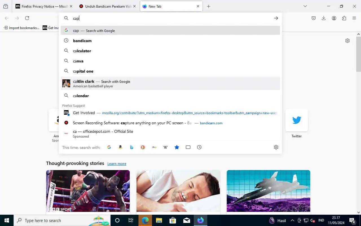Viewport: 361px width, 226px height.
Task: Choose the calendar search suggestion
Action: [x=170, y=96]
